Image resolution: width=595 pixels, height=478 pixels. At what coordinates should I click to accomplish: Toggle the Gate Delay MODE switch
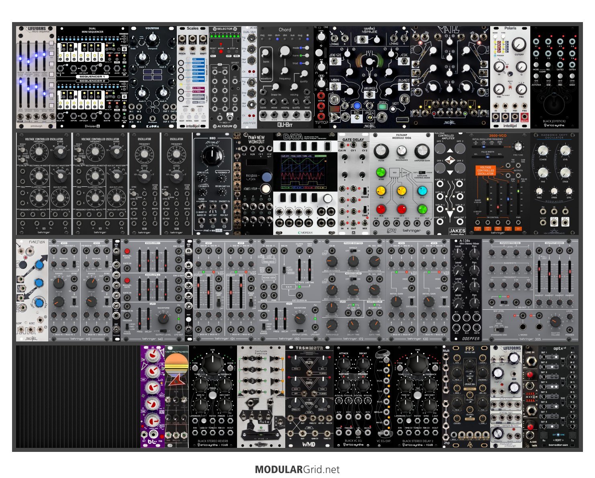pyautogui.click(x=365, y=190)
